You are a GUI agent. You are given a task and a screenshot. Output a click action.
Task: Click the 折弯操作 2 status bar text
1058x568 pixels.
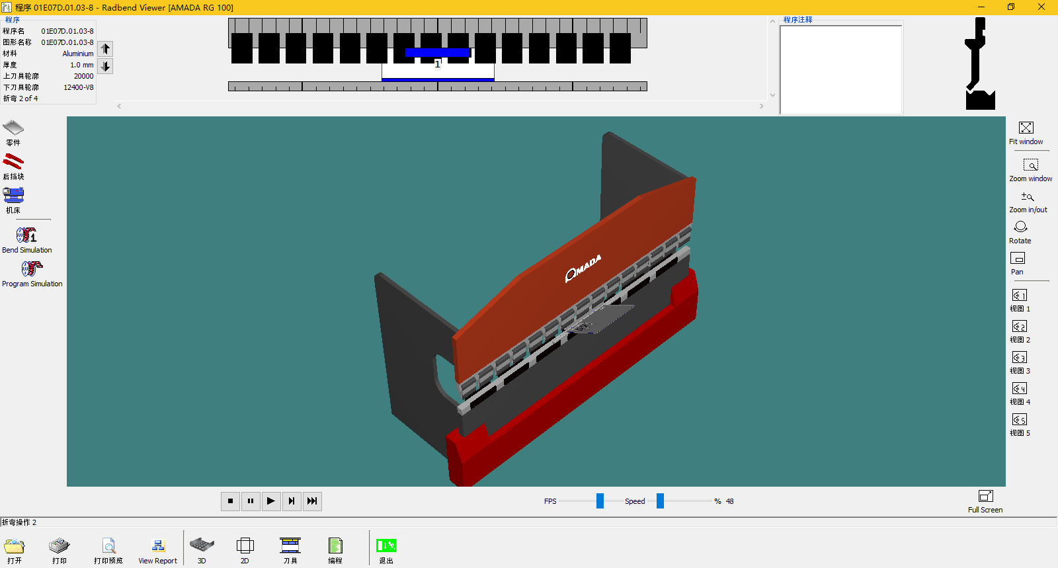[x=19, y=522]
